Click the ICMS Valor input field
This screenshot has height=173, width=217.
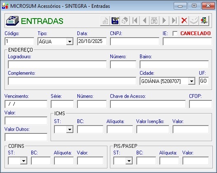(191, 129)
